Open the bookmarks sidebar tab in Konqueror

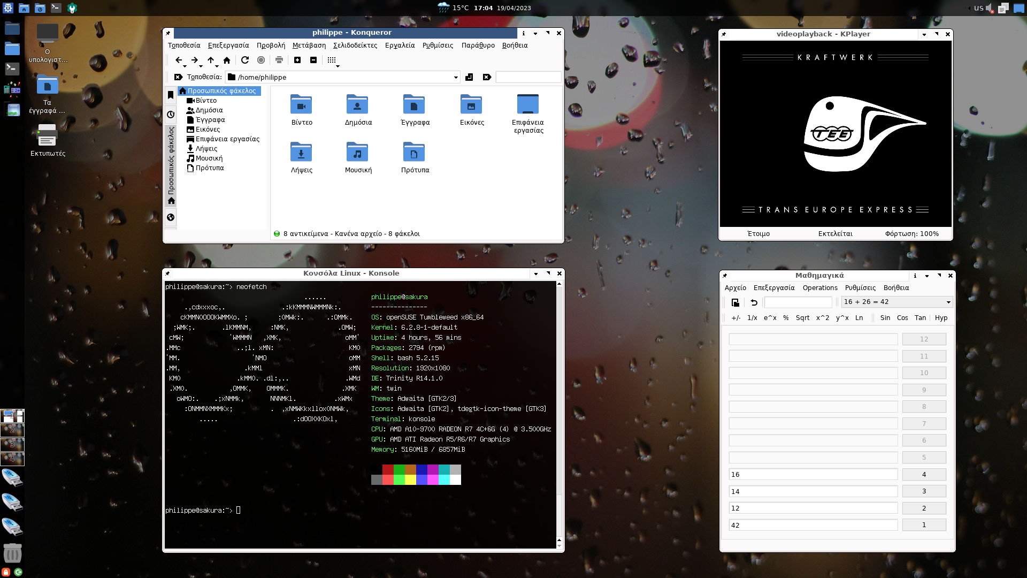[171, 95]
